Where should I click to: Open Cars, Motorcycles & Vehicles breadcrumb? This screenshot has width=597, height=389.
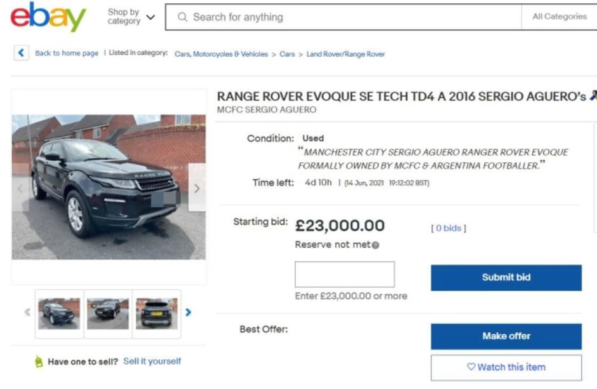point(221,54)
